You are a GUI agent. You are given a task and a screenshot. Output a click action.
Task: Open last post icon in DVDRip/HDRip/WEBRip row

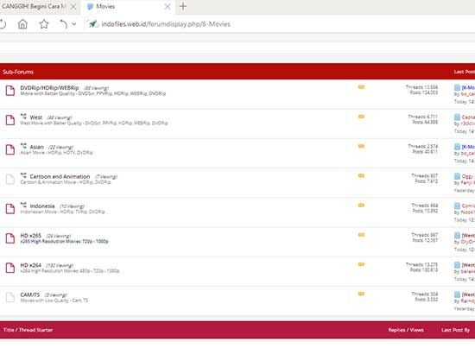pos(457,88)
